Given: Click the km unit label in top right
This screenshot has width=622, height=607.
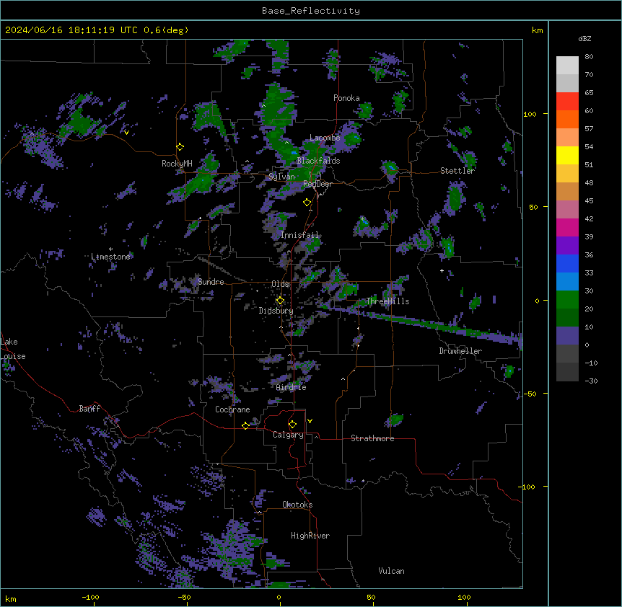Looking at the screenshot, I should tap(537, 30).
